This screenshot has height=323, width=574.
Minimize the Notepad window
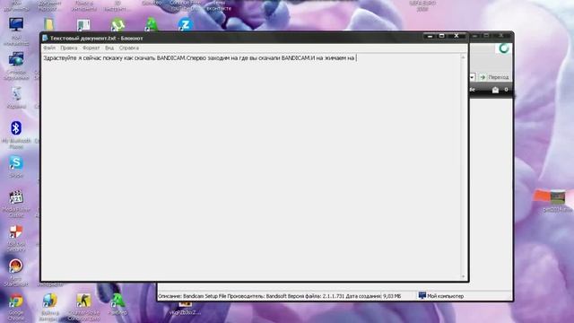click(x=430, y=36)
